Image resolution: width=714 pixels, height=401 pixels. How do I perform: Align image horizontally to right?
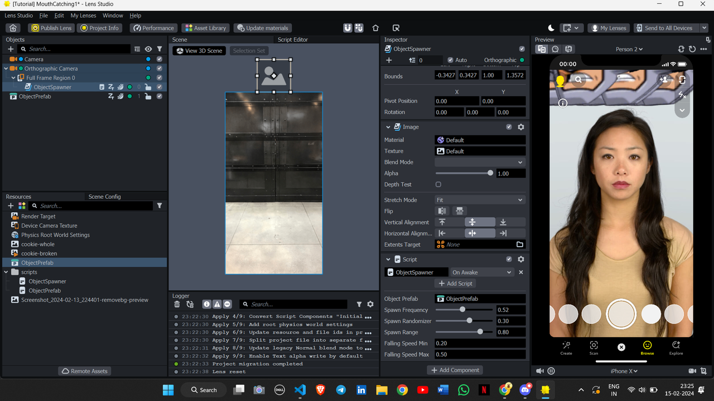point(503,233)
